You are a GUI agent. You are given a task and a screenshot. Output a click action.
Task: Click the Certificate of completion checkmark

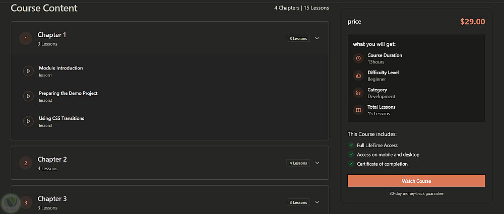(x=351, y=164)
